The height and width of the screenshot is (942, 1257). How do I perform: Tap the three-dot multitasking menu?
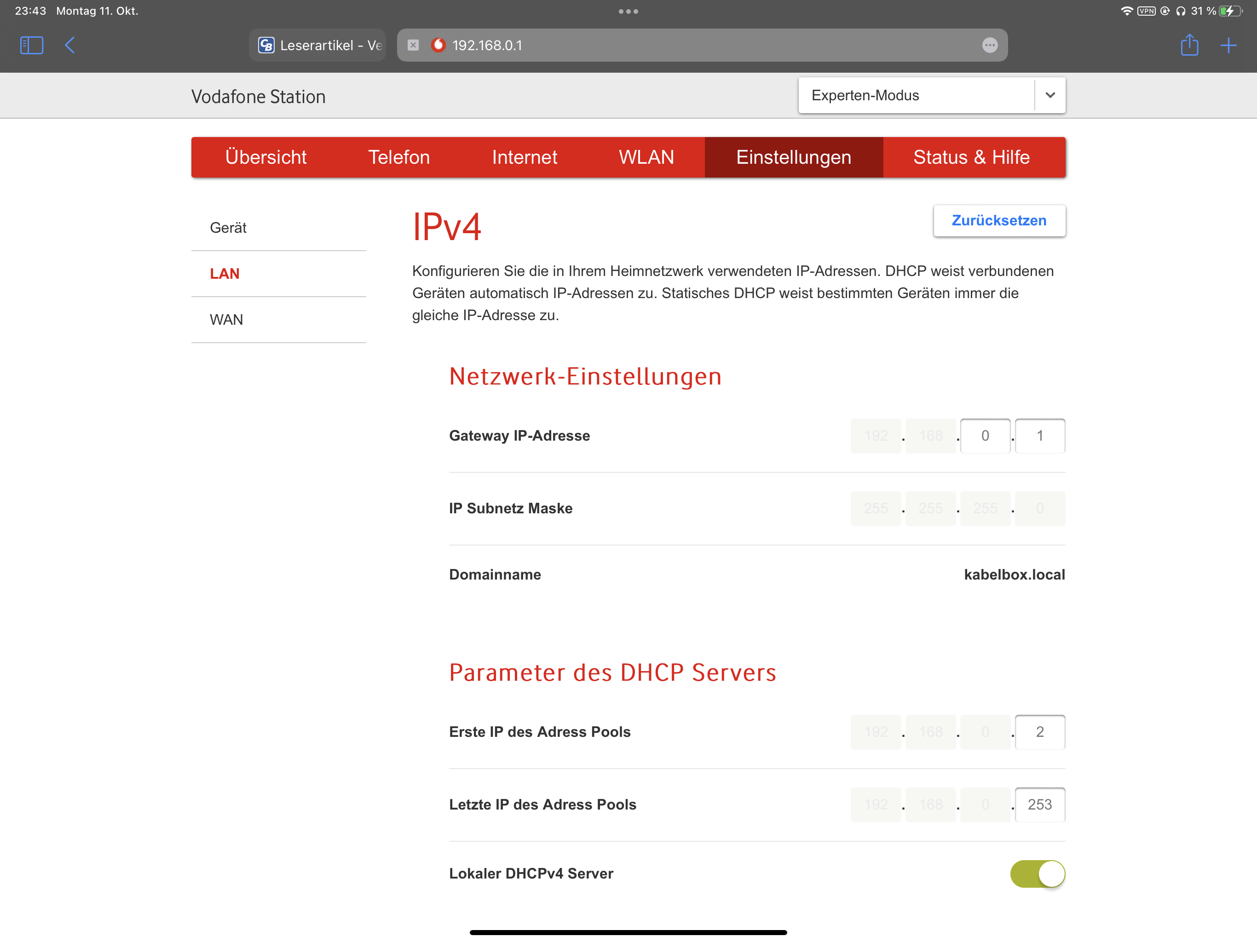(628, 11)
